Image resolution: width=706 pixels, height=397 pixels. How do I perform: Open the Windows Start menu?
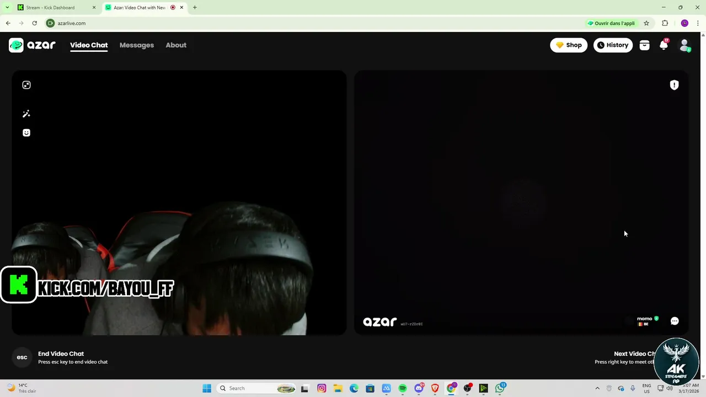point(207,388)
